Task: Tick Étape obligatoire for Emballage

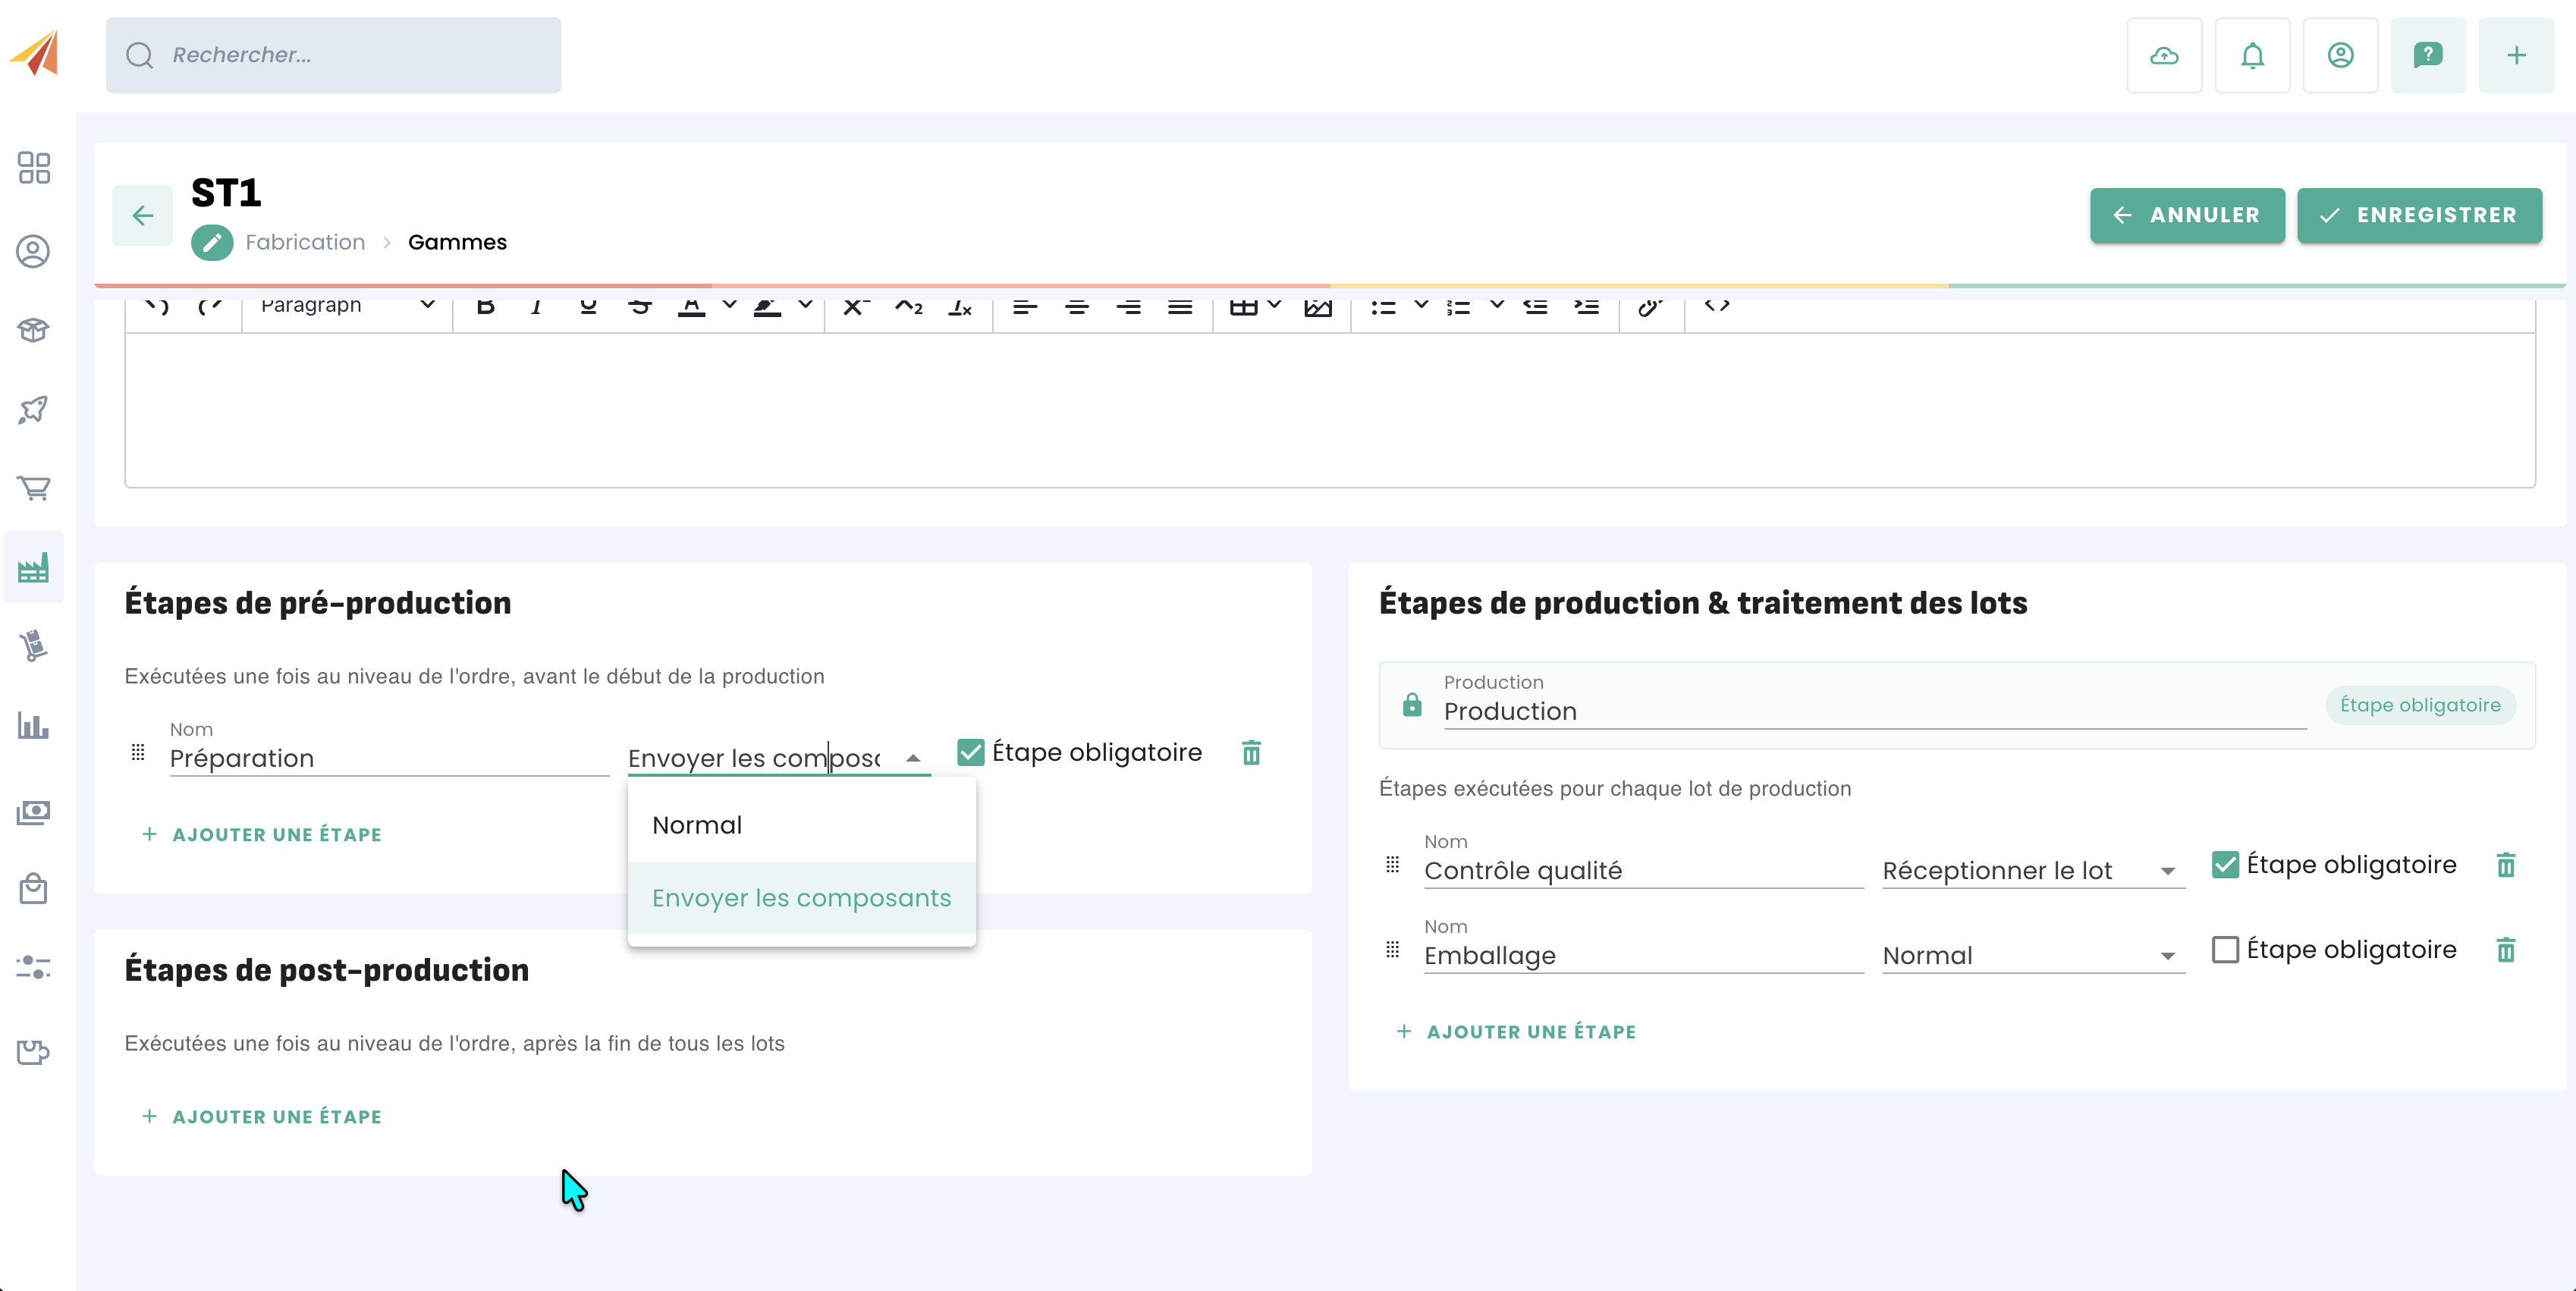Action: [x=2224, y=950]
